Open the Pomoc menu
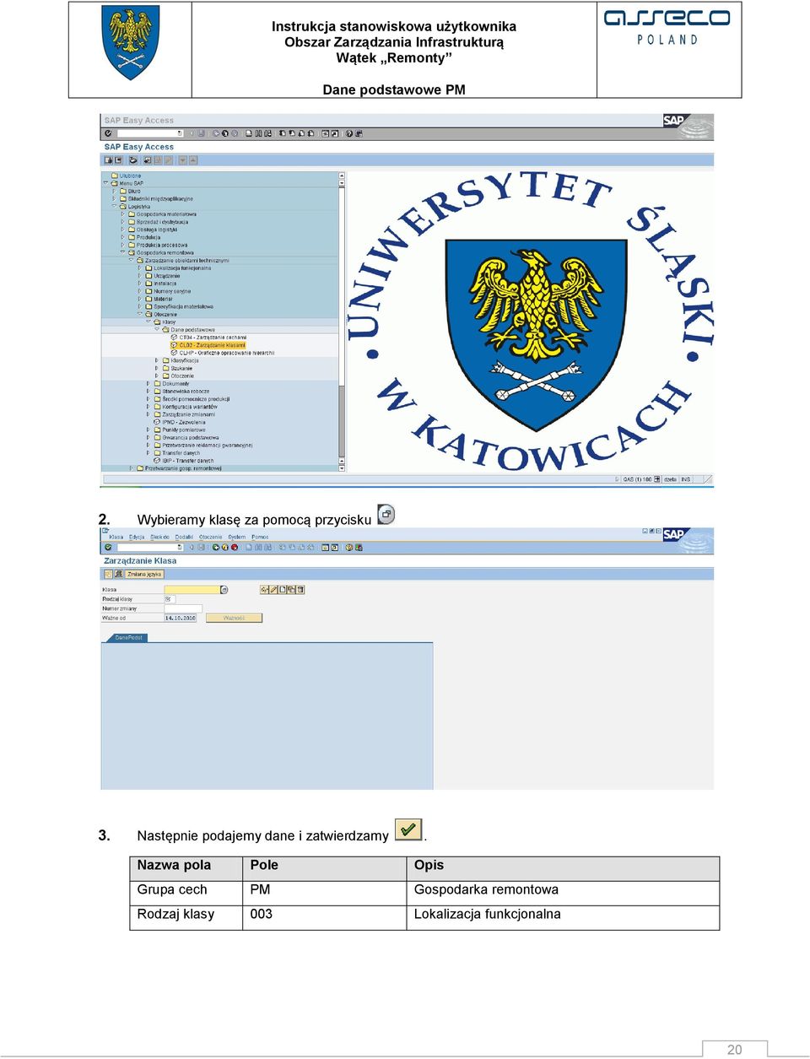The height and width of the screenshot is (1059, 810). 260,537
